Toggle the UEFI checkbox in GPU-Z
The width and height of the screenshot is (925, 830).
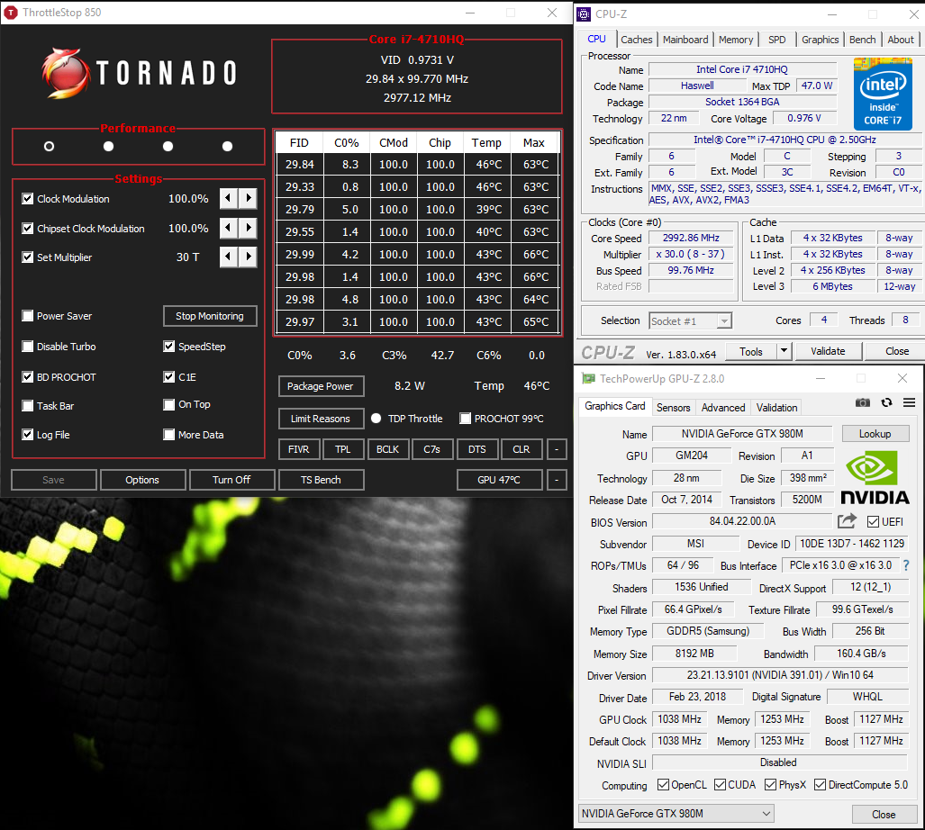(873, 522)
